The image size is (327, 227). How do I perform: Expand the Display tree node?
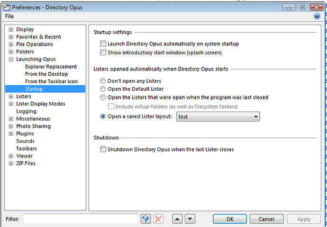11,29
